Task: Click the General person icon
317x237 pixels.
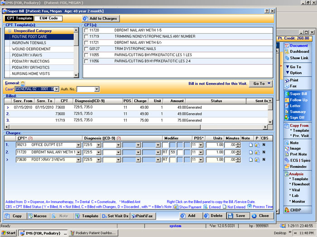Action: pyautogui.click(x=23, y=84)
